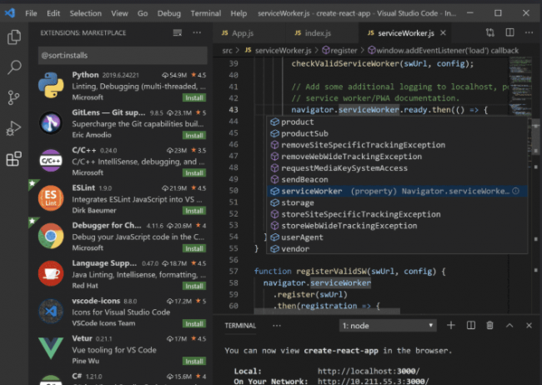Screen dimensions: 542x385
Task: Install the vscode-icons extension
Action: pos(194,323)
